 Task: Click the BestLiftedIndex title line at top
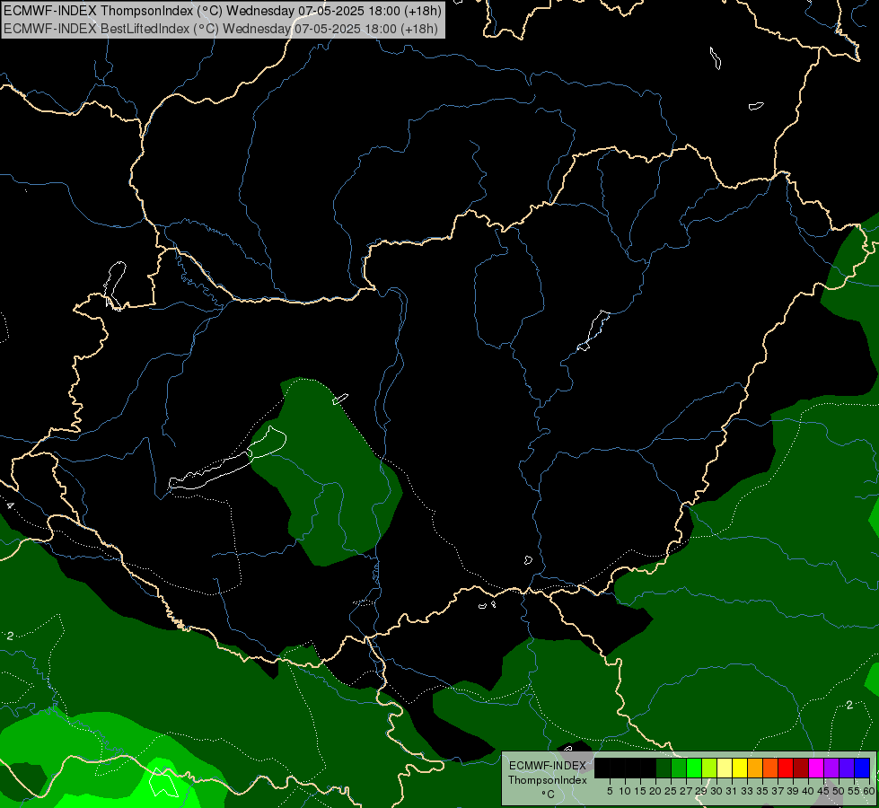[x=221, y=29]
